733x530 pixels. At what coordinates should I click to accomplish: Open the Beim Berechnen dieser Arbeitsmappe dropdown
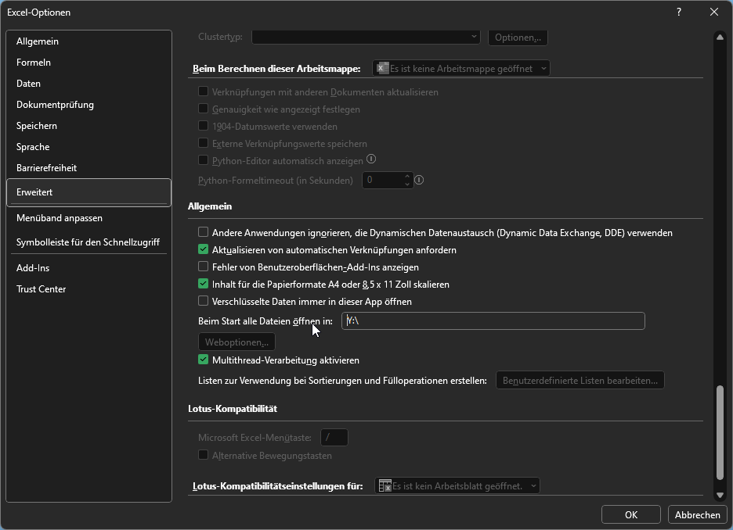[460, 69]
